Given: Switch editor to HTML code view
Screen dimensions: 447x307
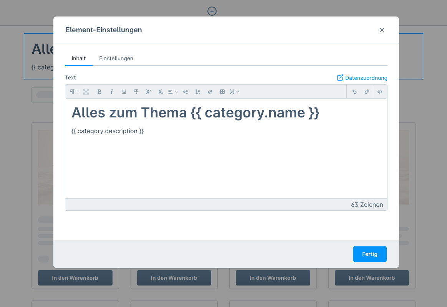Looking at the screenshot, I should (x=380, y=92).
